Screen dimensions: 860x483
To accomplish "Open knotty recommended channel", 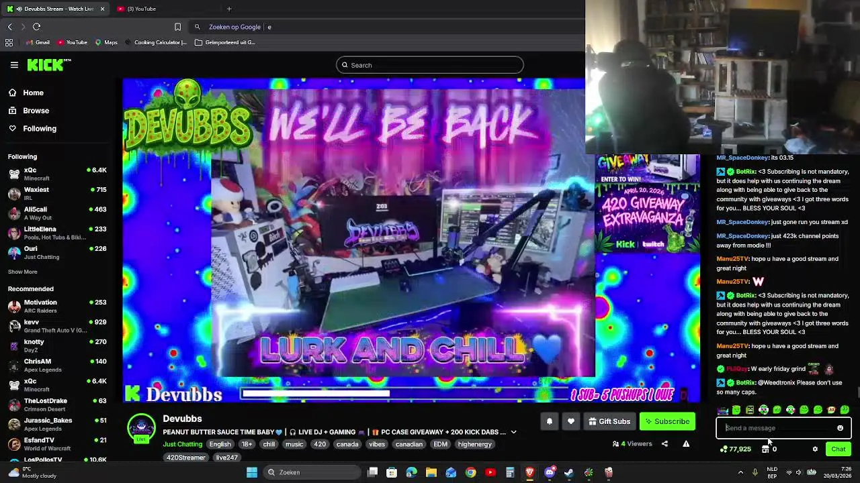I will pos(57,345).
